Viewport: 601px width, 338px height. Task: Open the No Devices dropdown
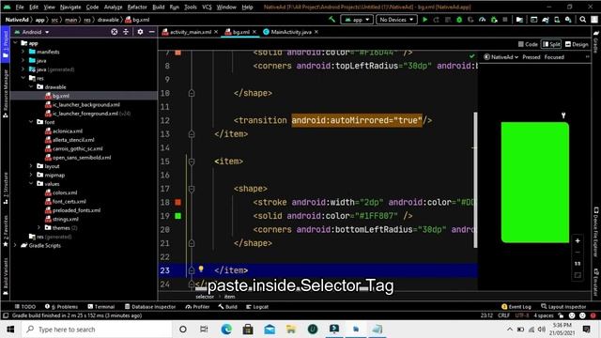point(396,20)
